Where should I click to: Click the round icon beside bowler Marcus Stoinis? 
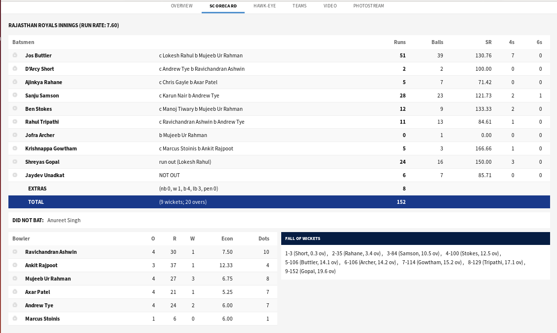coord(15,318)
